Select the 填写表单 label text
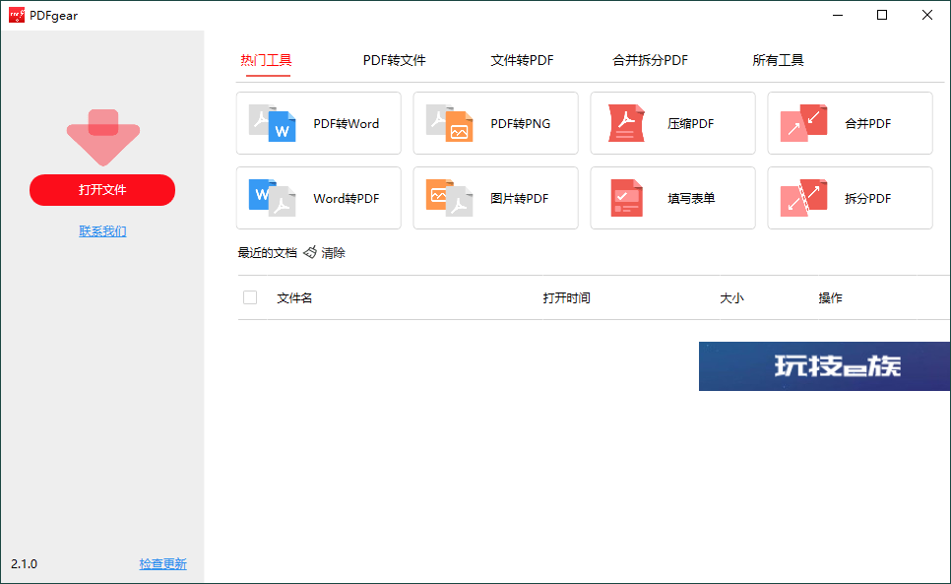The image size is (951, 584). click(x=691, y=198)
